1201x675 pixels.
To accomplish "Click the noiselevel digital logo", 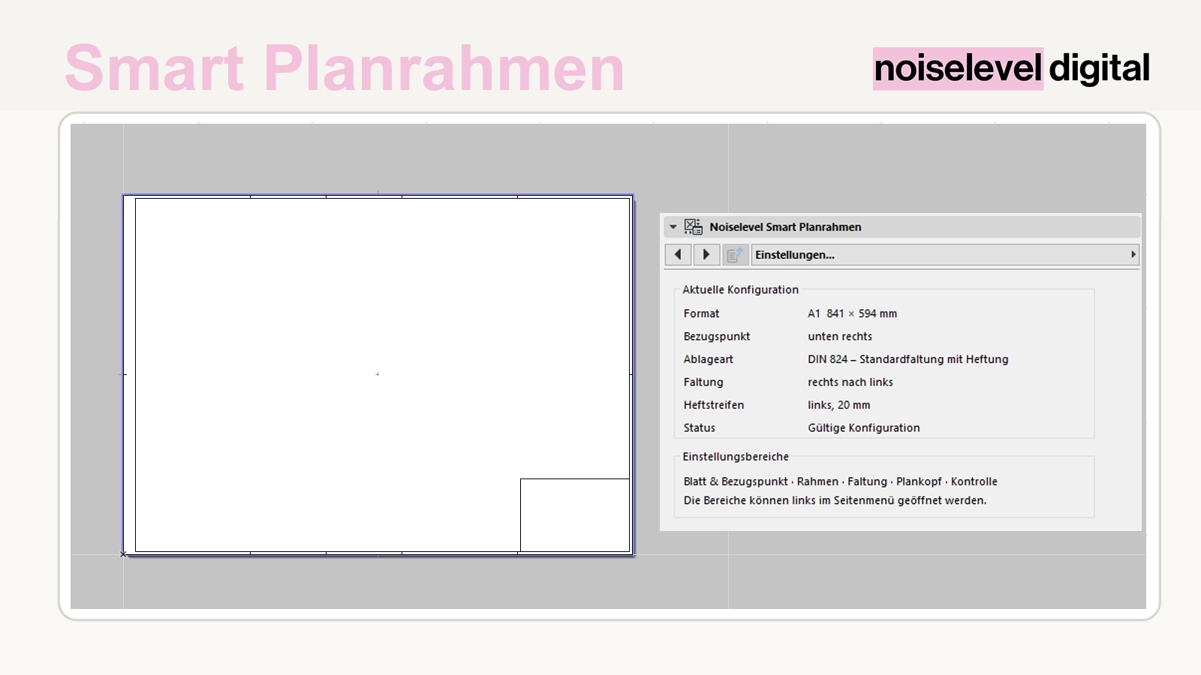I will (1011, 68).
